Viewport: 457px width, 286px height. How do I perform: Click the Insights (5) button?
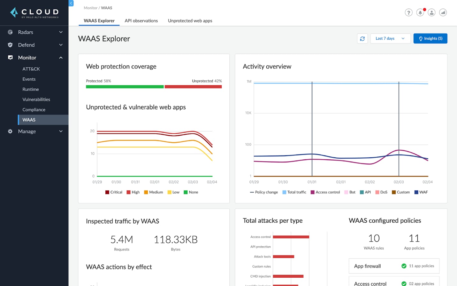pyautogui.click(x=430, y=38)
